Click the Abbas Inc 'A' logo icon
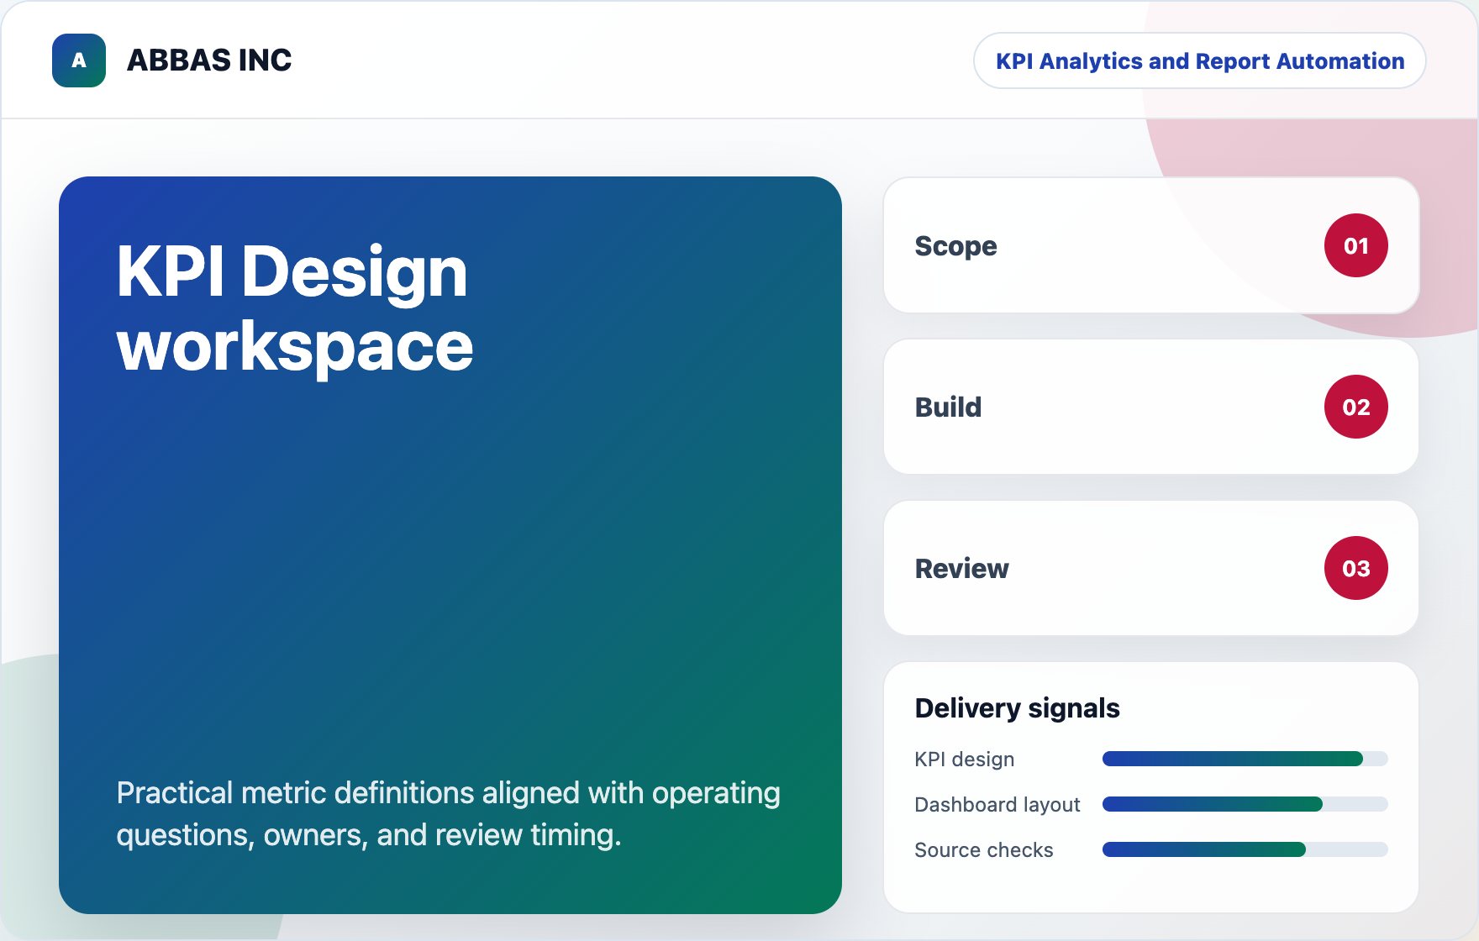 [x=79, y=60]
